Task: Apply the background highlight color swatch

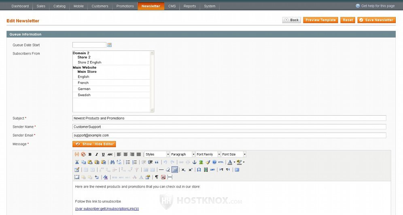Action: 239,162
